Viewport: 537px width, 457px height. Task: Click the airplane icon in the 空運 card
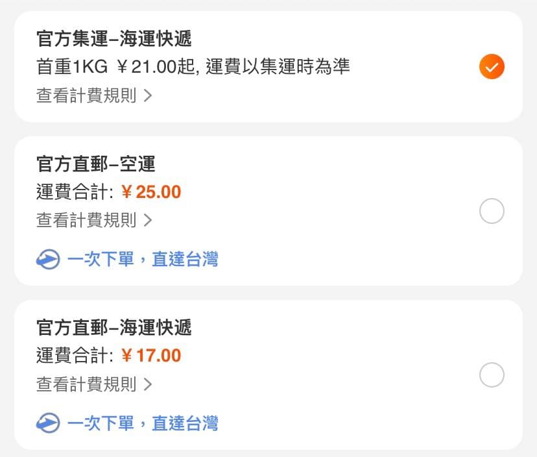(x=48, y=259)
